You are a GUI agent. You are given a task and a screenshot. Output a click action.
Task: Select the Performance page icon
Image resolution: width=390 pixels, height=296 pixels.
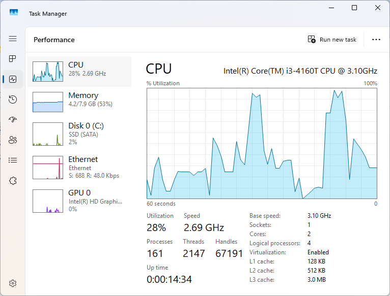13,79
